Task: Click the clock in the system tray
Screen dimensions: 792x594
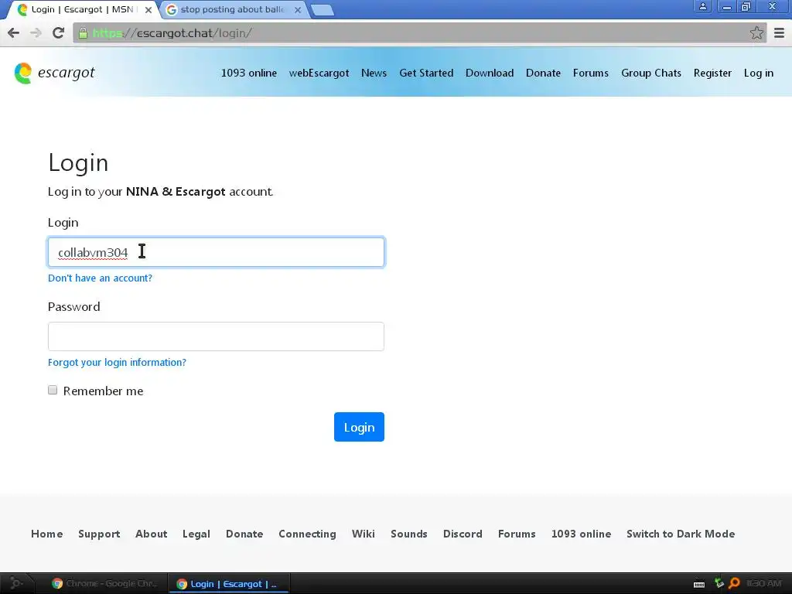Action: click(763, 583)
